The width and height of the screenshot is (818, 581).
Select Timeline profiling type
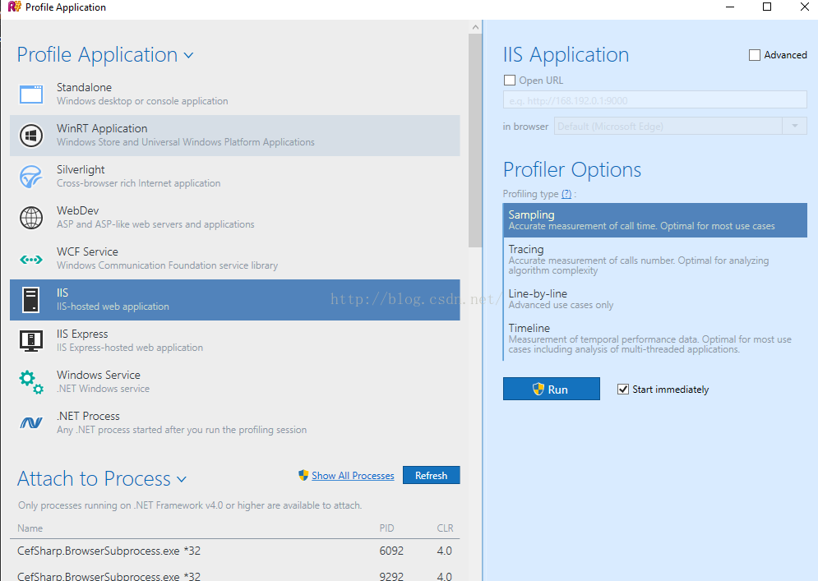click(655, 339)
